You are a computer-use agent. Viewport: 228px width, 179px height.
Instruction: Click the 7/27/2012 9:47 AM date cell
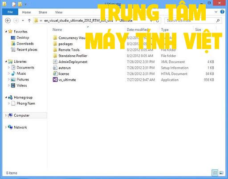pos(141,80)
